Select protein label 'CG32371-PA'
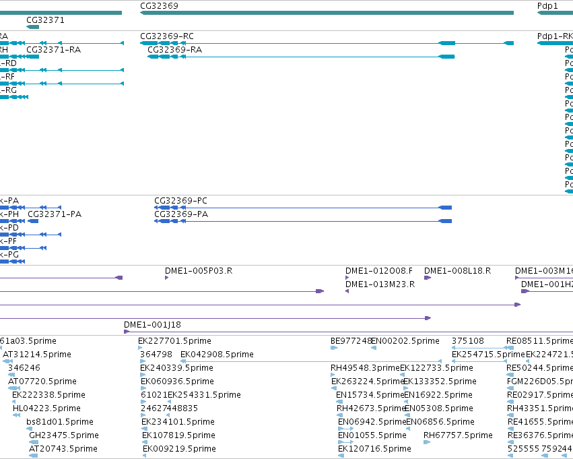The image size is (573, 459). tap(55, 214)
